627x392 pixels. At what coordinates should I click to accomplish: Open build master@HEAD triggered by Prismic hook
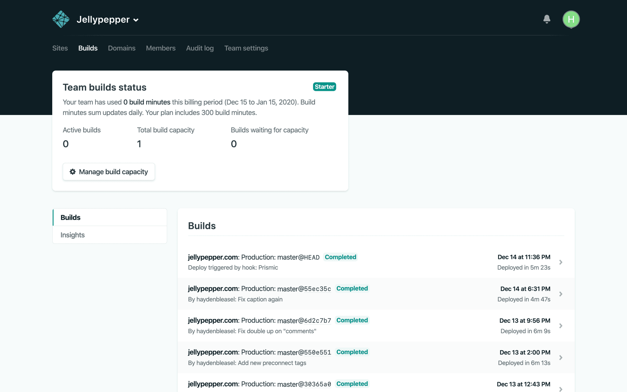376,262
